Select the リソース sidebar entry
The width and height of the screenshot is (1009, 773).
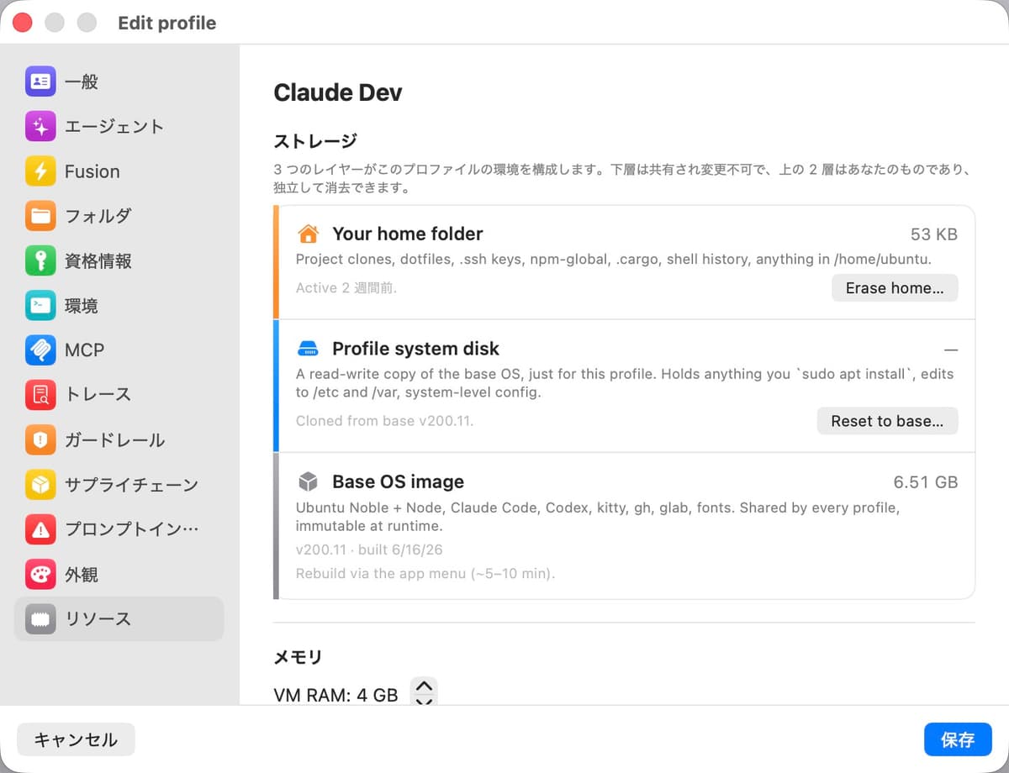tap(119, 619)
